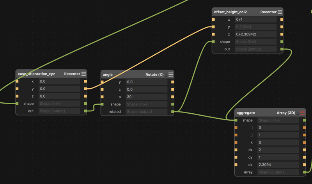Edit the x field containing 0+1
Viewport: 312px width, 184px height.
pyautogui.click(x=255, y=20)
